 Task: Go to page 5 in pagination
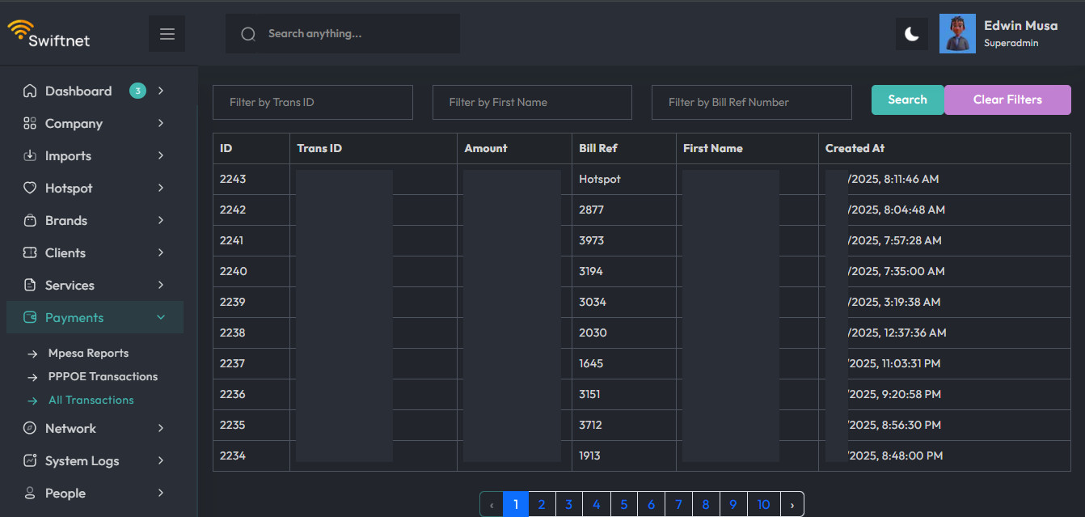(623, 504)
